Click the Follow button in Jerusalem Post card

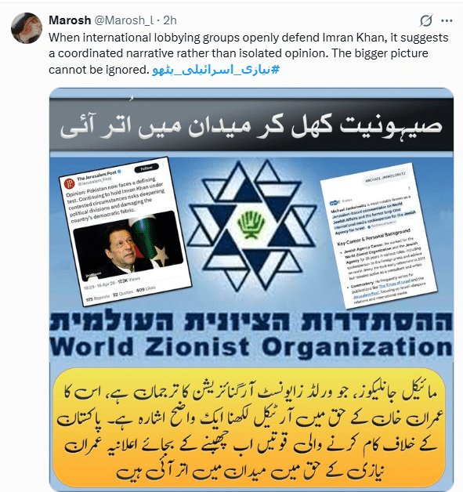click(146, 168)
